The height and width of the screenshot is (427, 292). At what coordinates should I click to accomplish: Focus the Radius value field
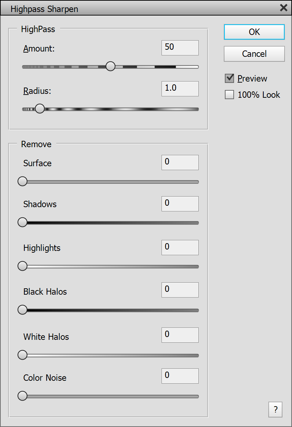[180, 89]
